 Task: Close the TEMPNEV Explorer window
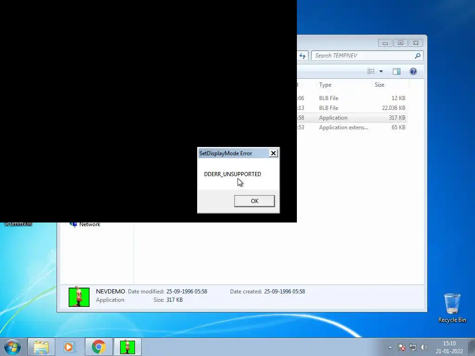(x=416, y=43)
